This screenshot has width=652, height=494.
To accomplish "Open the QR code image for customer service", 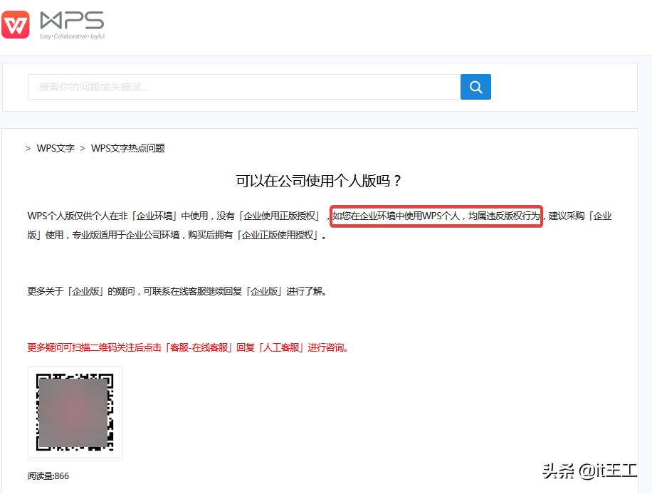I will [x=75, y=413].
